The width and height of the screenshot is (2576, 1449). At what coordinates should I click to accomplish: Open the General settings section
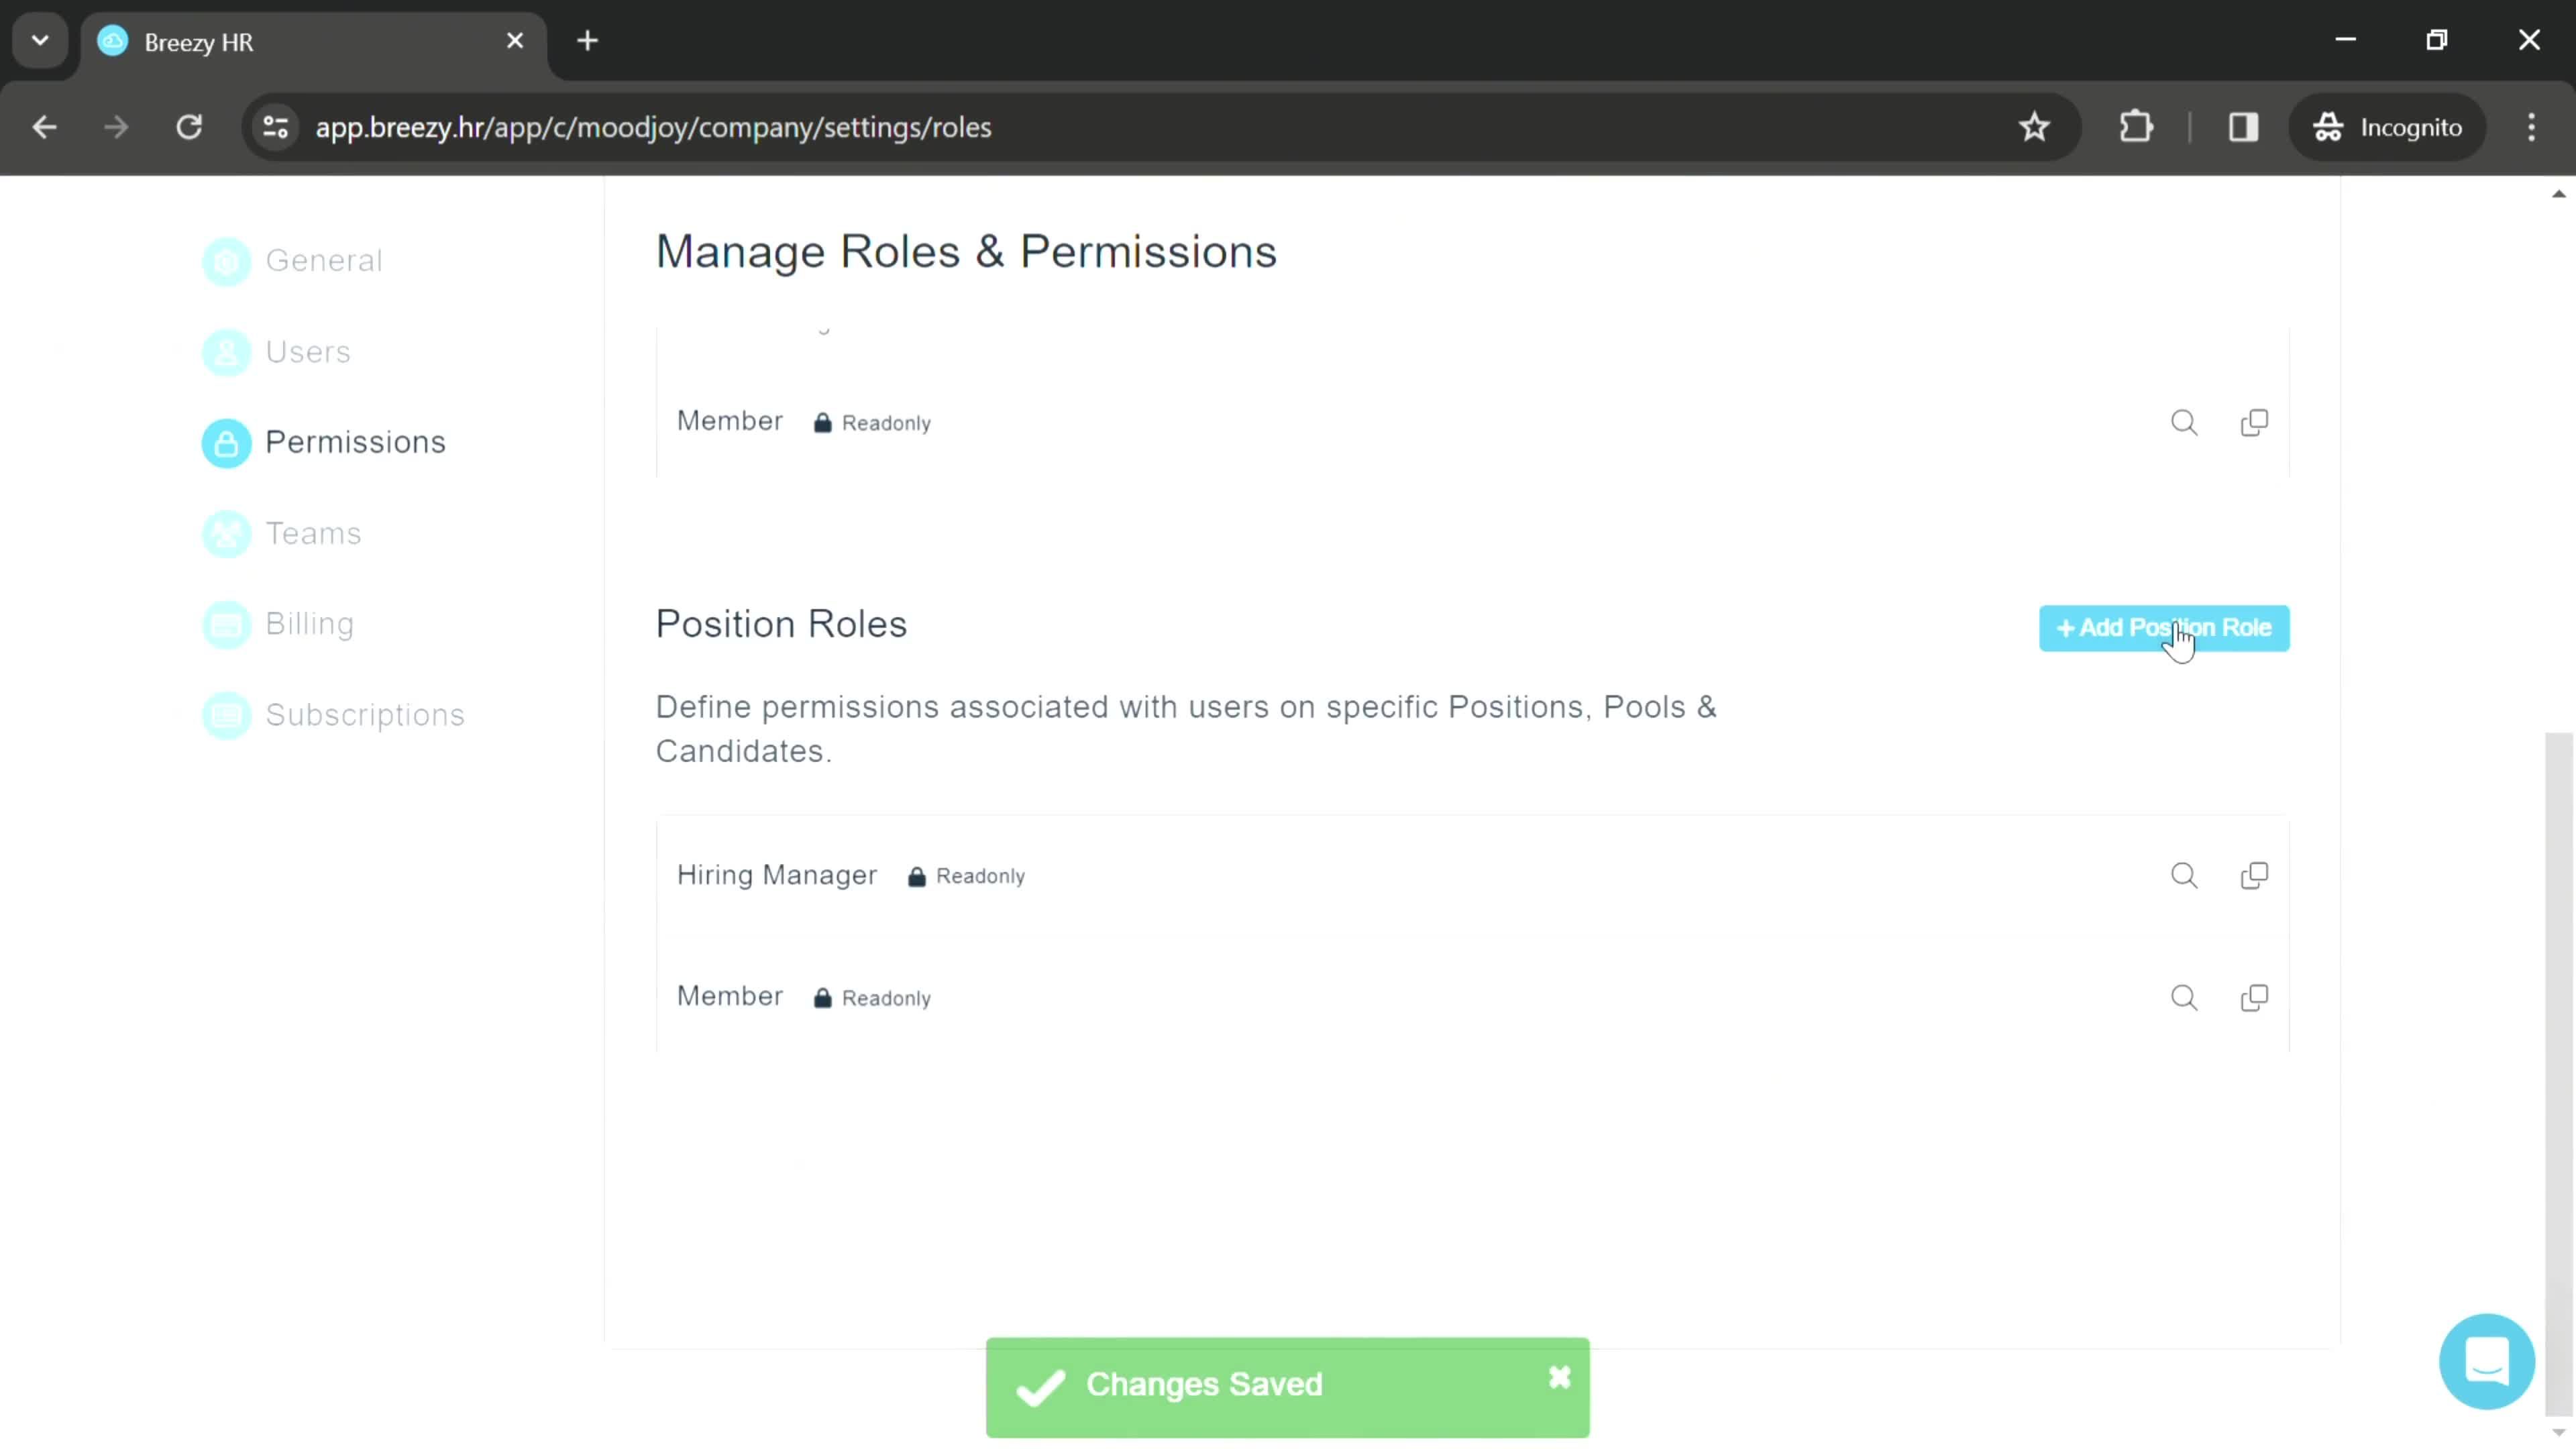(324, 260)
